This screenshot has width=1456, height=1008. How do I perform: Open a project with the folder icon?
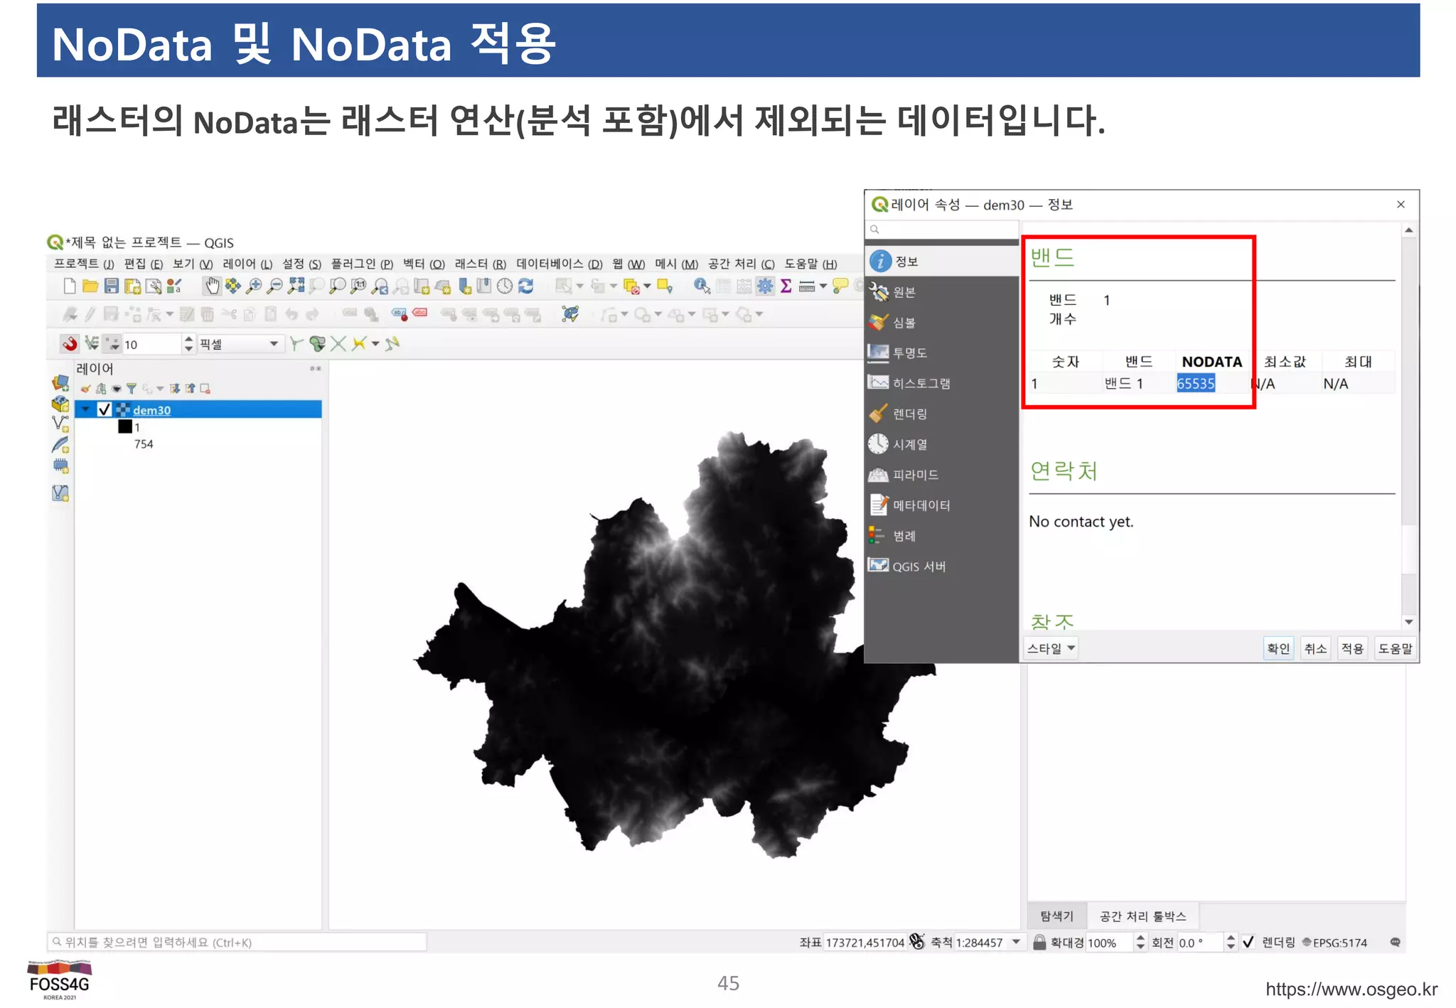tap(90, 286)
